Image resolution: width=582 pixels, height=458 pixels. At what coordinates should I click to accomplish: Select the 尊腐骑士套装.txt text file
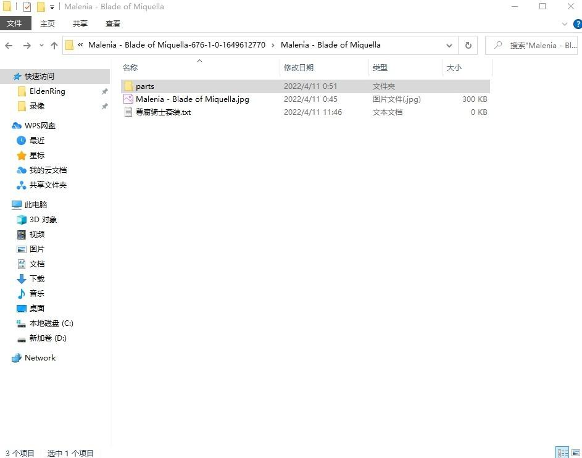[x=163, y=112]
